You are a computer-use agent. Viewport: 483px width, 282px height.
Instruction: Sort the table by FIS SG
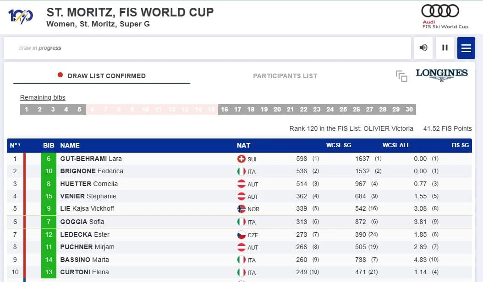click(x=460, y=145)
